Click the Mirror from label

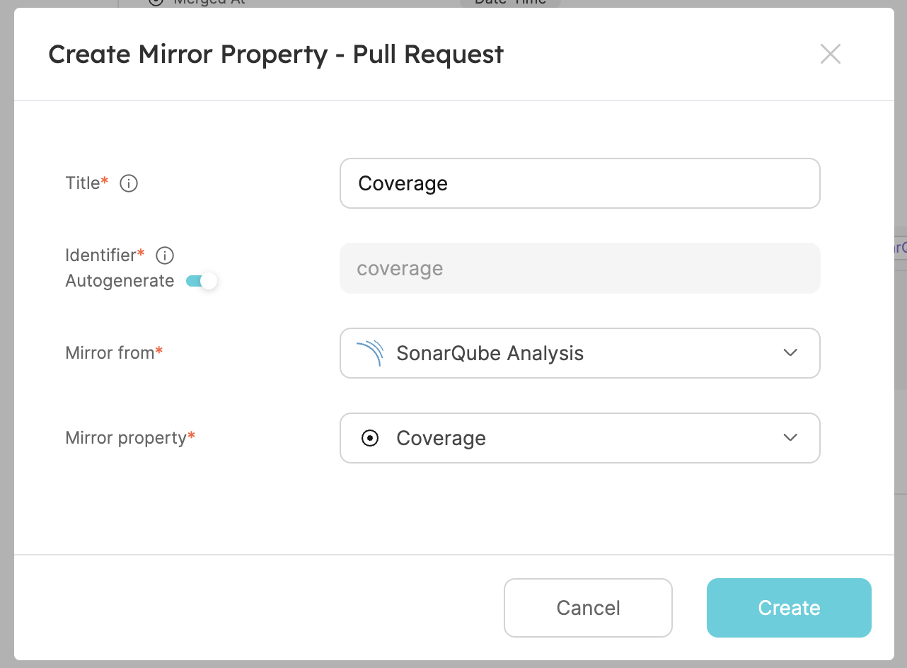pos(110,353)
